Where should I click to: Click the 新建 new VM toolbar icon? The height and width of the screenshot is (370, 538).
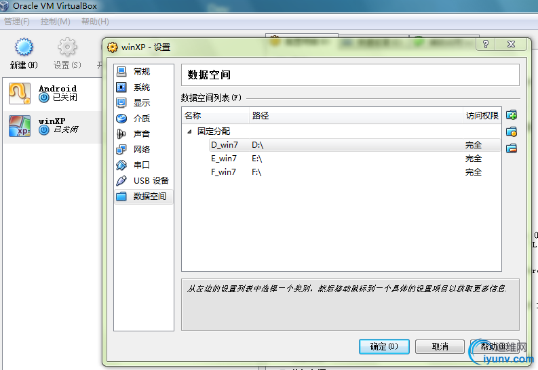pos(24,47)
